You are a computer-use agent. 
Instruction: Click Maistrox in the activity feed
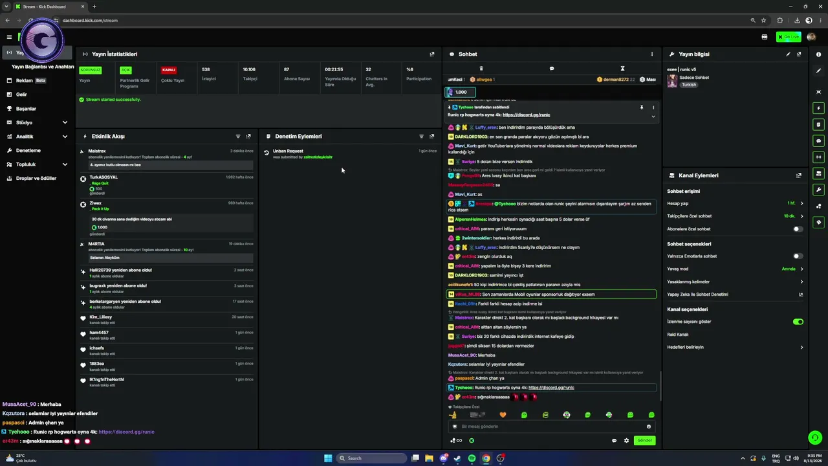point(97,151)
